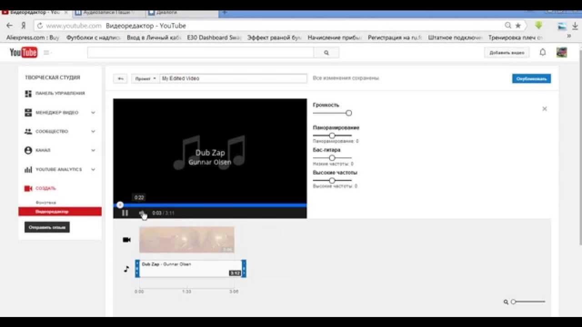The image size is (582, 327).
Task: Click the right trim handle of audio clip
Action: [244, 268]
